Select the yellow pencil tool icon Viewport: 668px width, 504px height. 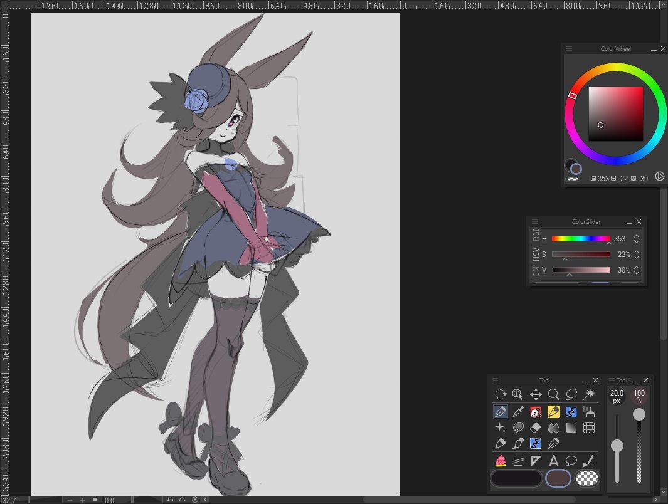point(553,412)
